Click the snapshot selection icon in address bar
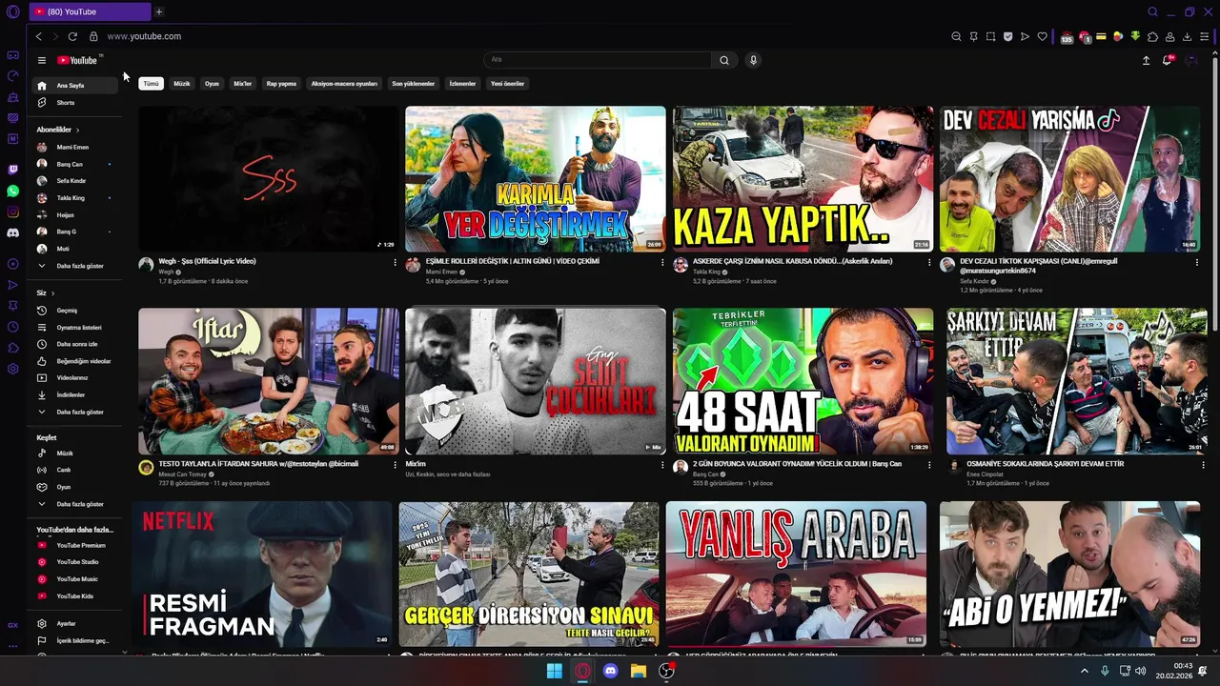1220x686 pixels. (990, 36)
